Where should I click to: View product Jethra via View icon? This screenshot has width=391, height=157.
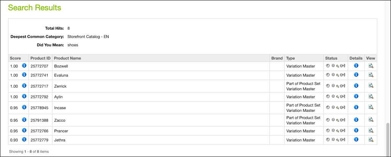point(371,140)
